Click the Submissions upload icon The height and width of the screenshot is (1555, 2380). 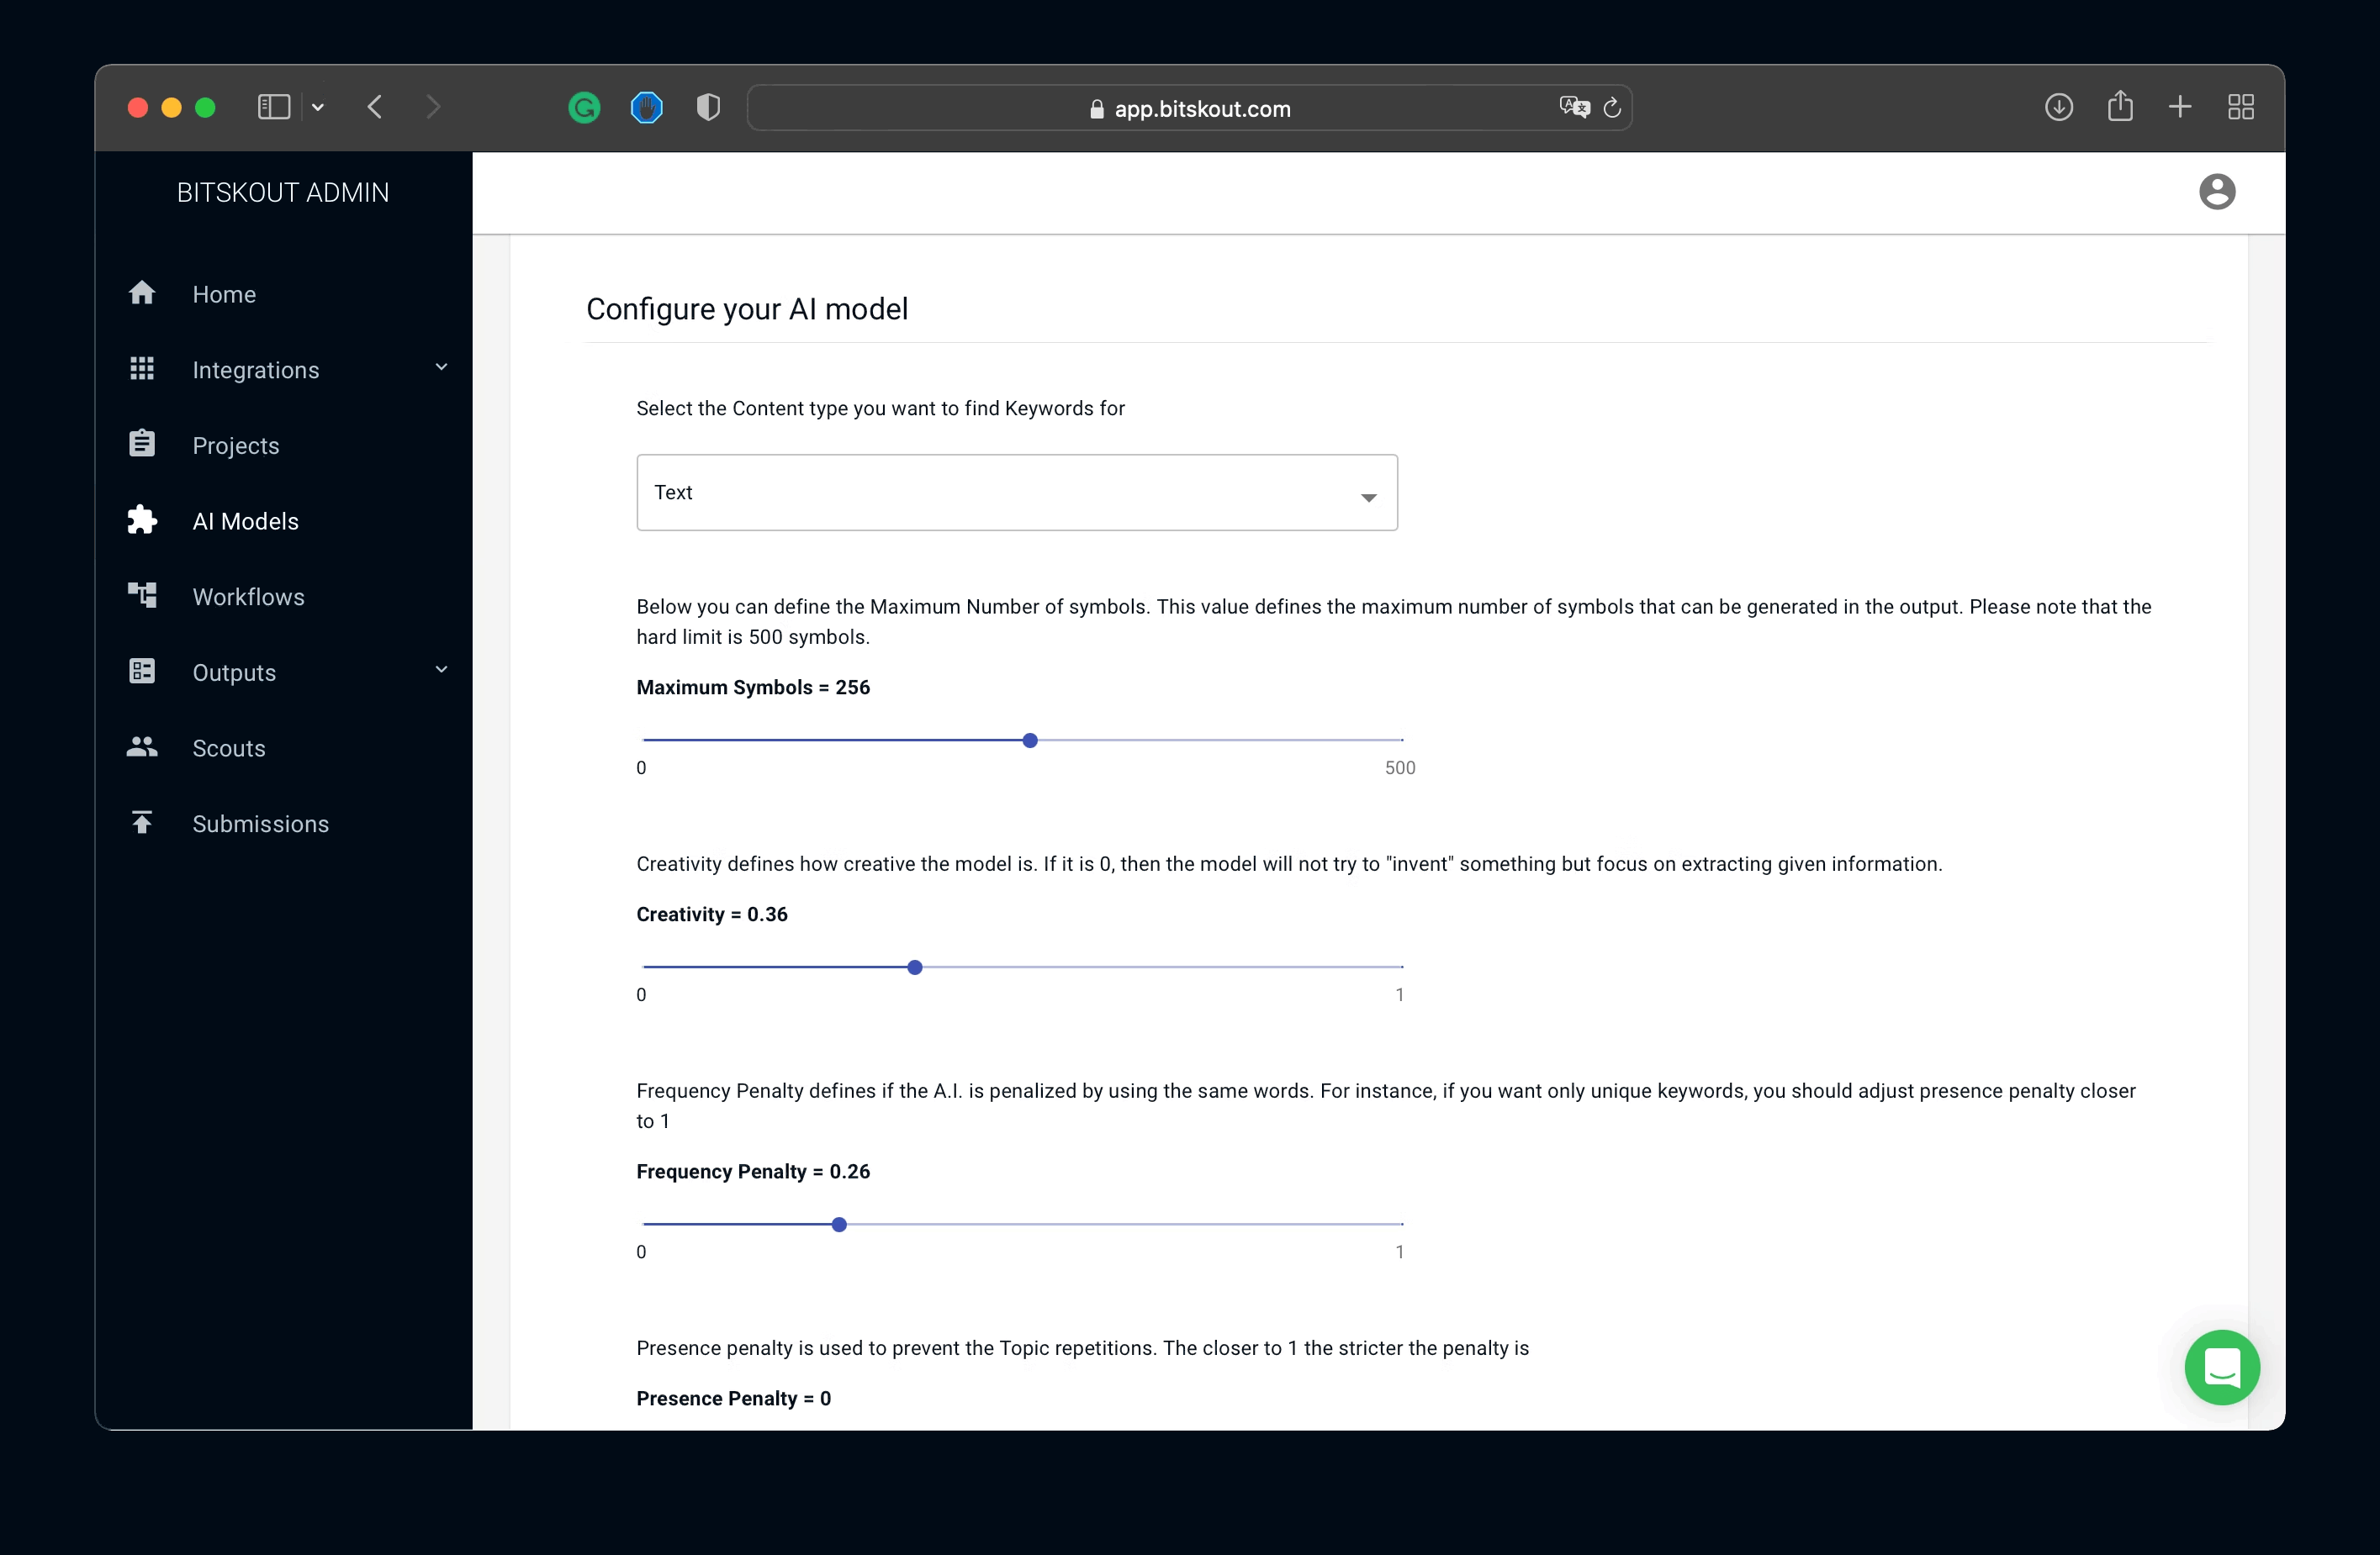point(142,823)
